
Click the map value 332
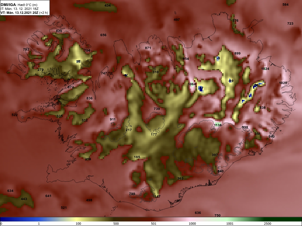pos(85,121)
